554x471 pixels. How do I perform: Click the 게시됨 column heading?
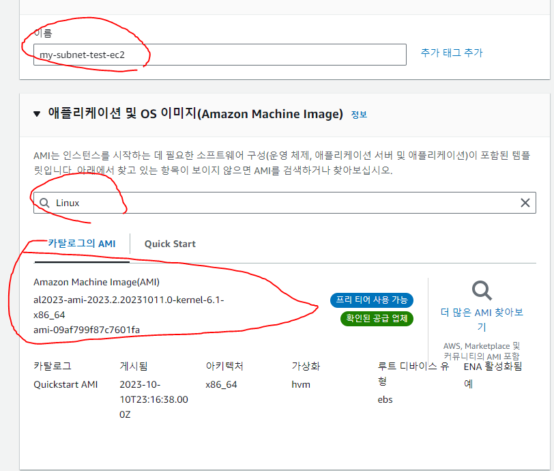pos(134,366)
